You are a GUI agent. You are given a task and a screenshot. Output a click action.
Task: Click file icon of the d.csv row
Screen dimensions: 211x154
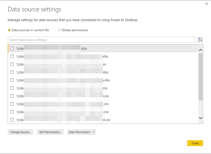coord(12,120)
